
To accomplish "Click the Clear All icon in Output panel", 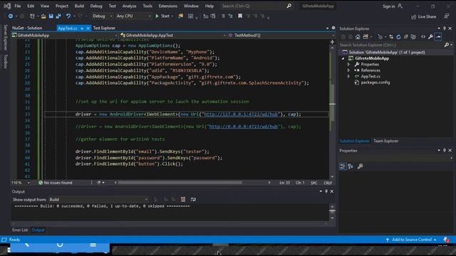I will tap(183, 199).
